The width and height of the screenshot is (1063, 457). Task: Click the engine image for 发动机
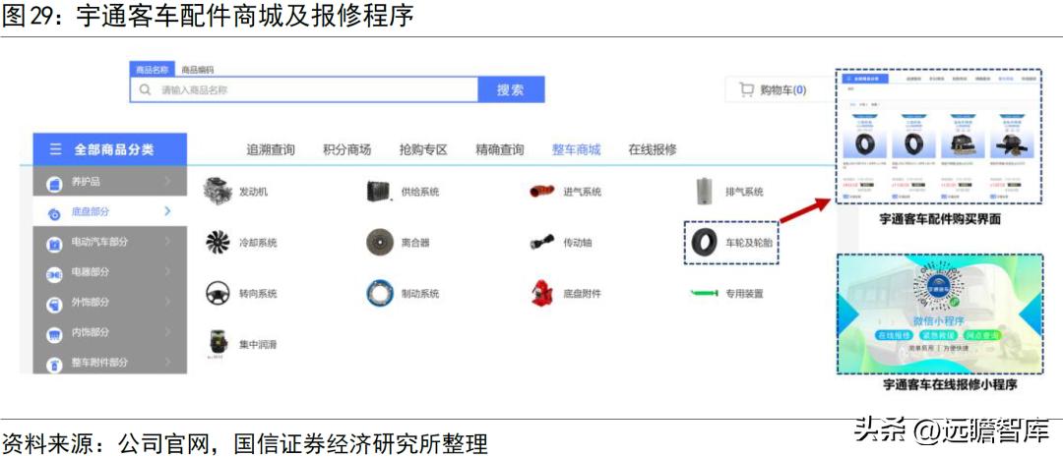[218, 192]
